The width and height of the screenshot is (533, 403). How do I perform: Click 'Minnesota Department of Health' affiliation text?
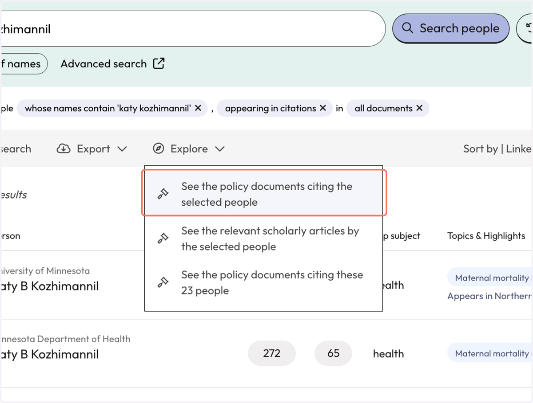(65, 339)
